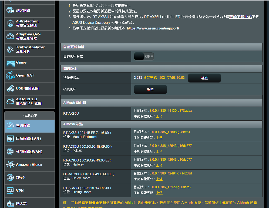Viewport: 269px width, 208px height.
Task: Click the Amazon Alexa icon
Action: tap(10, 164)
